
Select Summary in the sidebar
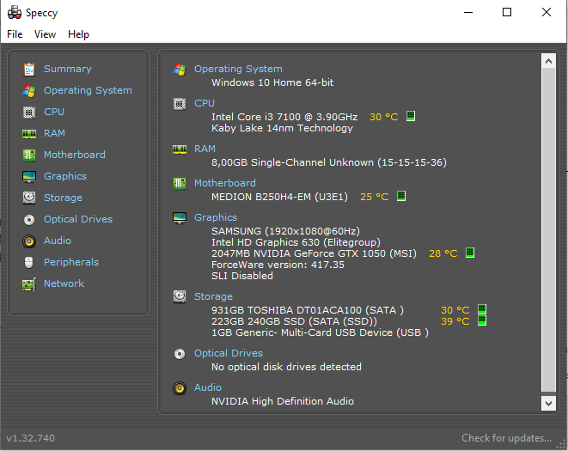(67, 69)
